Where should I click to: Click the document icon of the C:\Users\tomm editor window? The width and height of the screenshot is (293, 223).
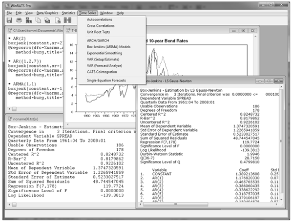click(x=10, y=30)
